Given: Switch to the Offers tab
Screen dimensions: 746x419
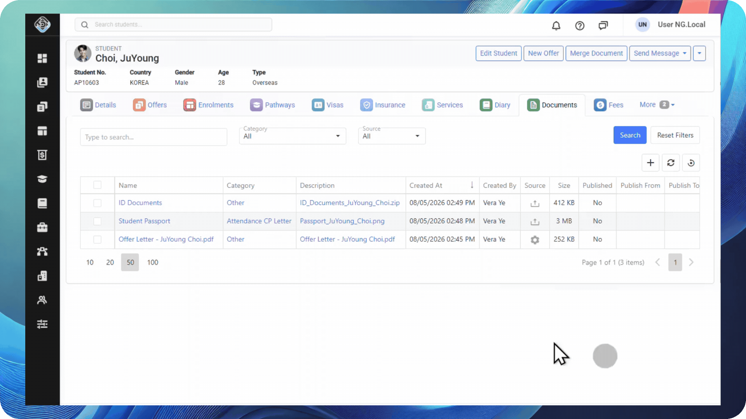Looking at the screenshot, I should tap(150, 105).
